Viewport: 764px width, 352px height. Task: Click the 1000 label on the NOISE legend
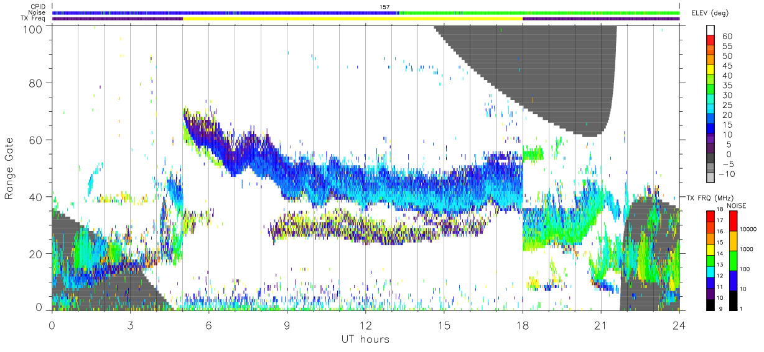pyautogui.click(x=747, y=249)
